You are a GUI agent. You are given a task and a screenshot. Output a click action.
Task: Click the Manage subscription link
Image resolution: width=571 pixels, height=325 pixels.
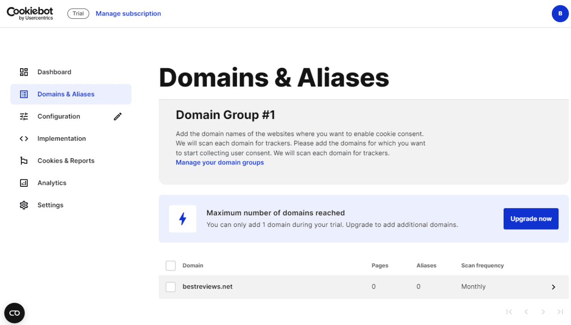[x=128, y=13]
